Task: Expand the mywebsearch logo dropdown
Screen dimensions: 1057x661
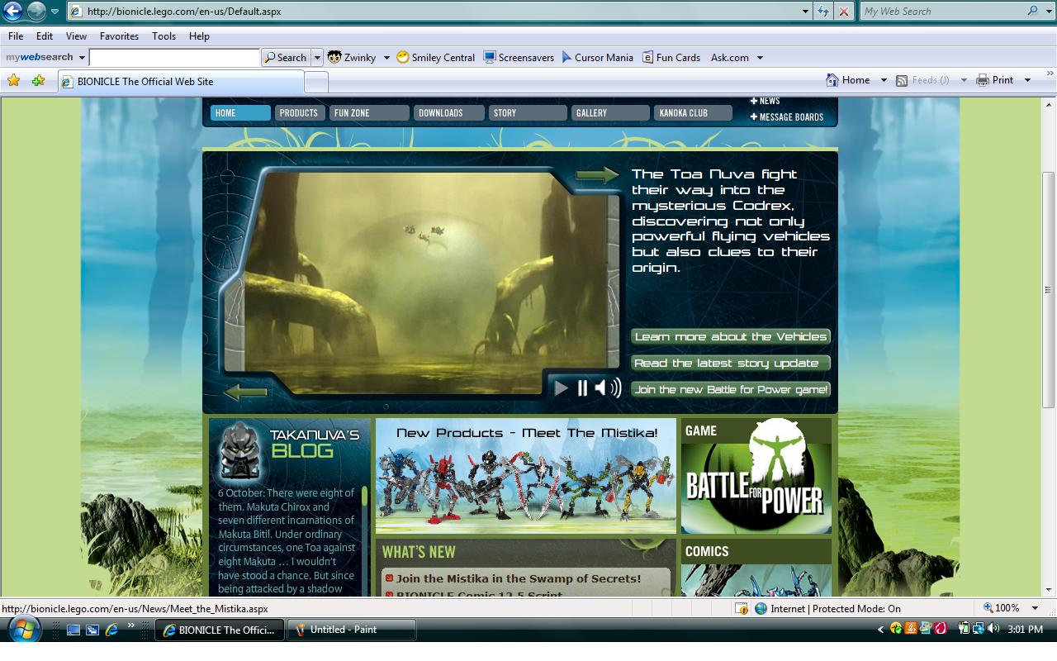Action: (82, 58)
